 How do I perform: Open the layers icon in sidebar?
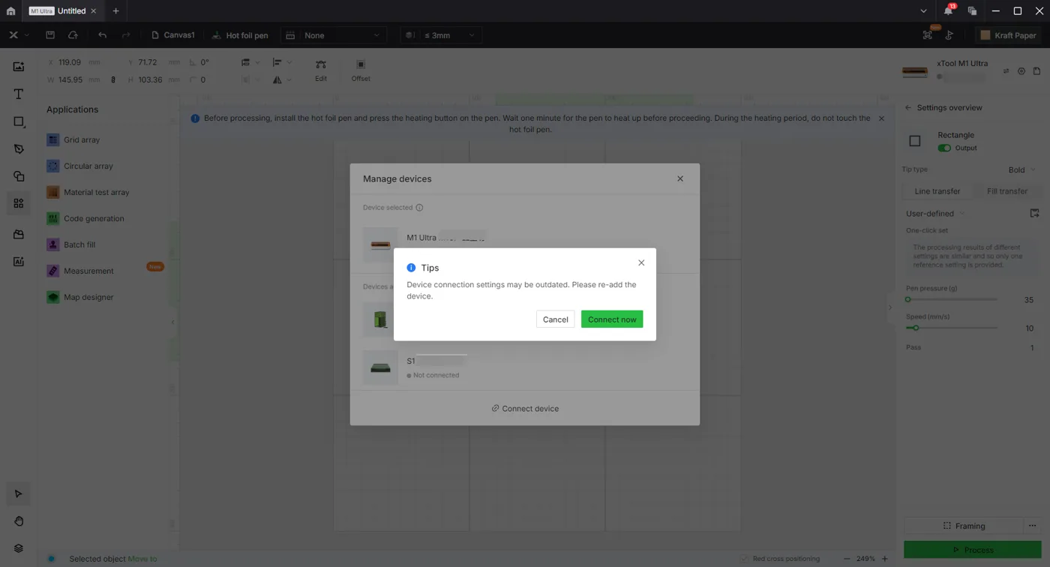tap(19, 548)
